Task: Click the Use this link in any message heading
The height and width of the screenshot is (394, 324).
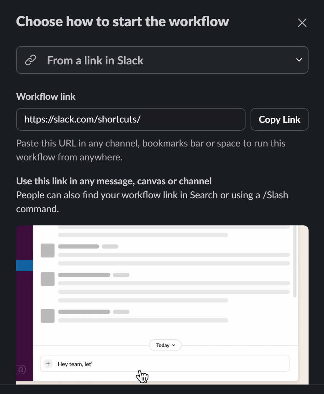Action: (114, 181)
